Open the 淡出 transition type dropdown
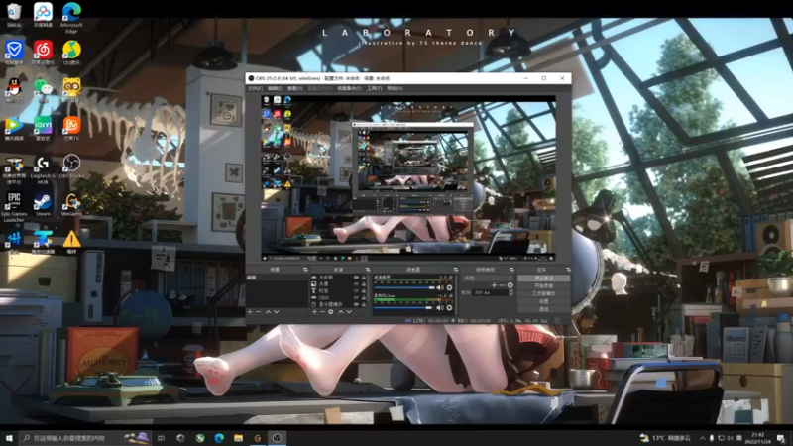The width and height of the screenshot is (793, 446). point(488,278)
